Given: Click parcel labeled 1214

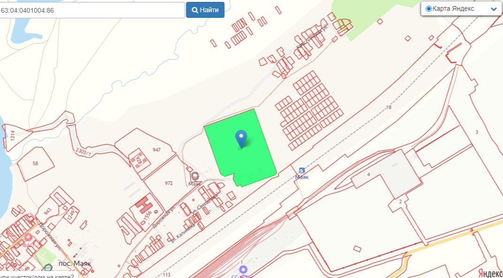Looking at the screenshot, I should click(x=13, y=136).
